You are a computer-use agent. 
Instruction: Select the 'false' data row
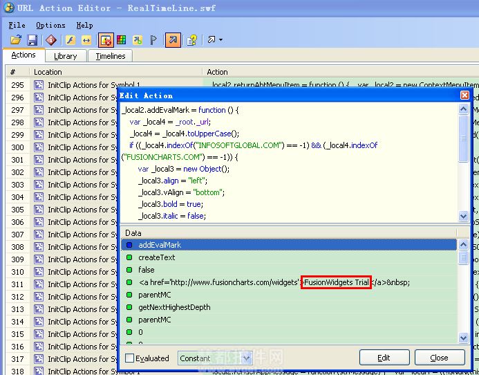(x=288, y=270)
